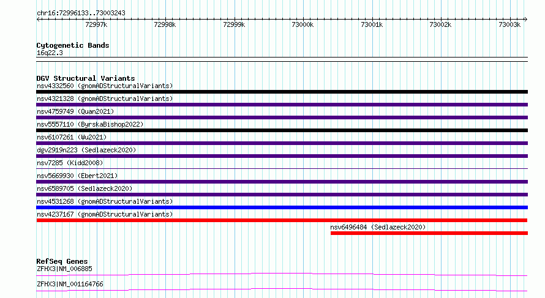Open variant label nsv4321328 (gnomADStructuralVariants)
Image resolution: width=545 pixels, height=298 pixels.
(105, 99)
